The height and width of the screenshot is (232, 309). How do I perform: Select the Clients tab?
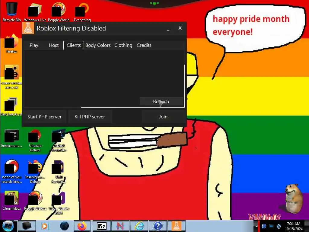(74, 45)
